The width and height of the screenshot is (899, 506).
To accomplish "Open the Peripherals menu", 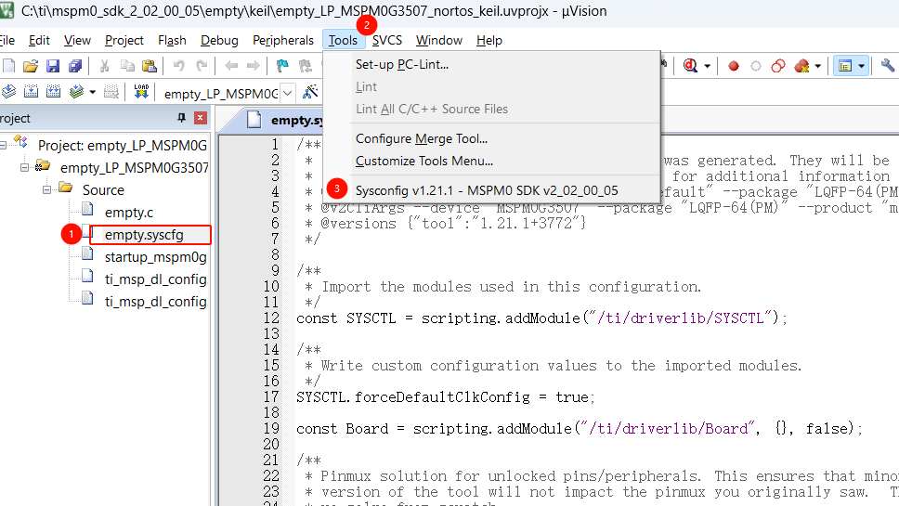I will tap(283, 40).
